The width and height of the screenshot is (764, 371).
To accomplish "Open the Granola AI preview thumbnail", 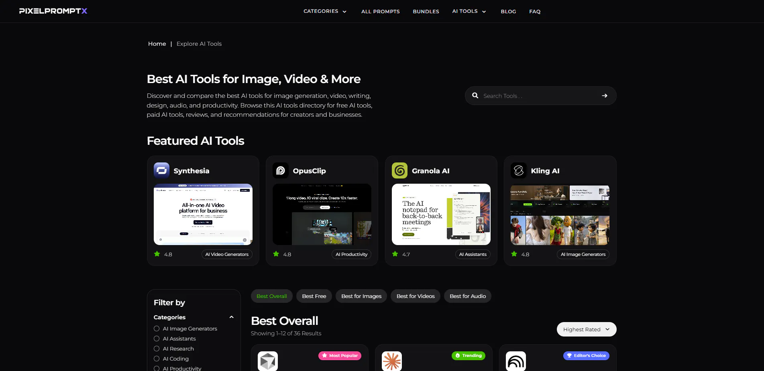I will (x=441, y=214).
